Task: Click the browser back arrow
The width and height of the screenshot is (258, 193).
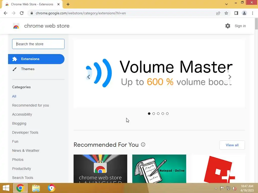Action: pyautogui.click(x=6, y=13)
